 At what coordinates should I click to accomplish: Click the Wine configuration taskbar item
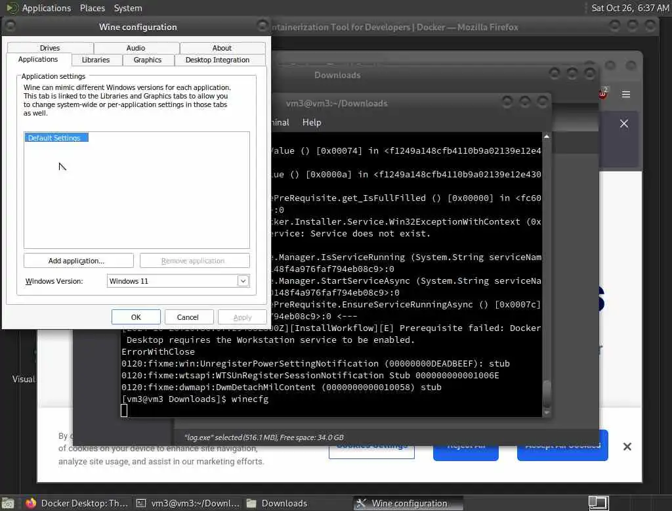click(408, 503)
